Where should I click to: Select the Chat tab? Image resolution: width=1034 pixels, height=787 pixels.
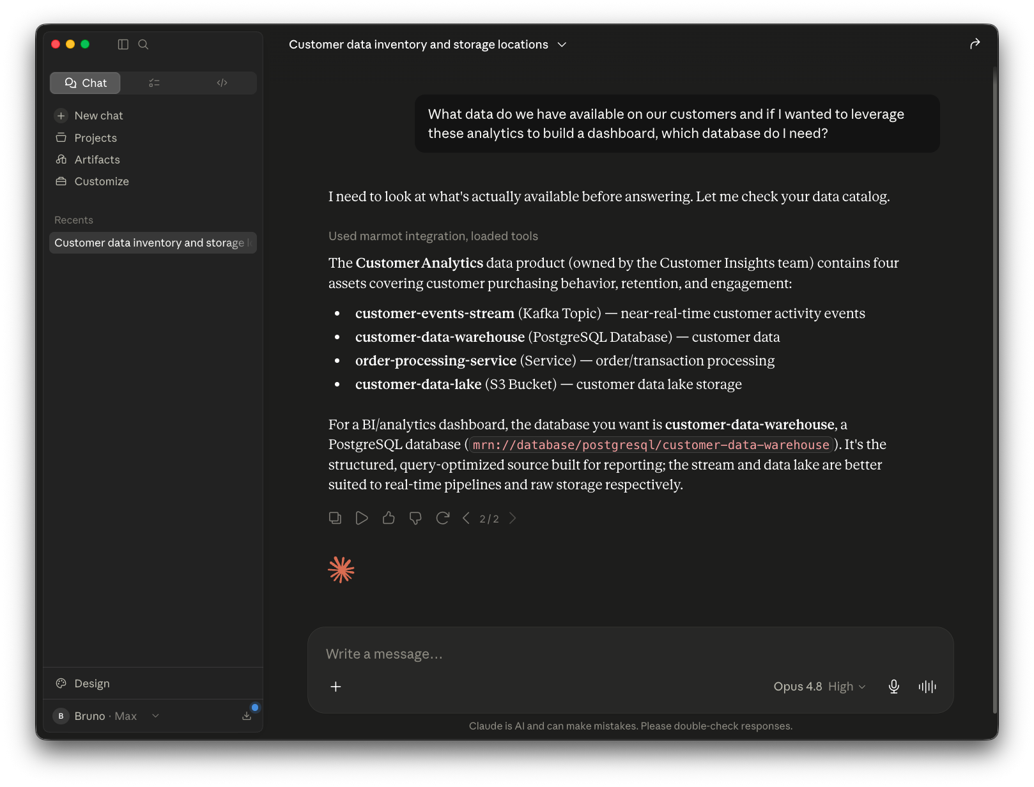coord(86,83)
